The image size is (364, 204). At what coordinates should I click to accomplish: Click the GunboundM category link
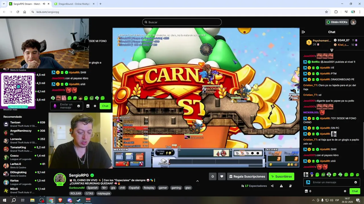point(76,188)
